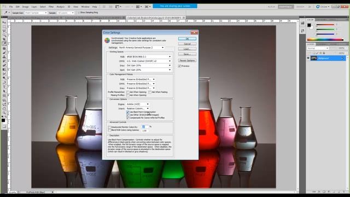Select the History Brush tool

click(4, 61)
